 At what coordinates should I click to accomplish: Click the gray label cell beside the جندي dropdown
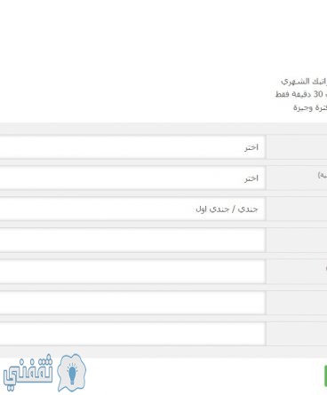tap(297, 209)
